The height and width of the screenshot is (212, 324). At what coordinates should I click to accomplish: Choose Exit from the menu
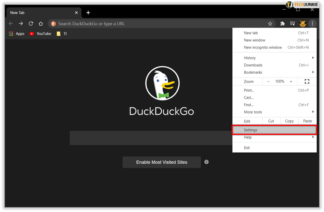pos(274,148)
